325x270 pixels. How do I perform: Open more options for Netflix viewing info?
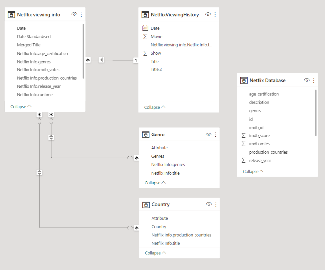tap(81, 15)
